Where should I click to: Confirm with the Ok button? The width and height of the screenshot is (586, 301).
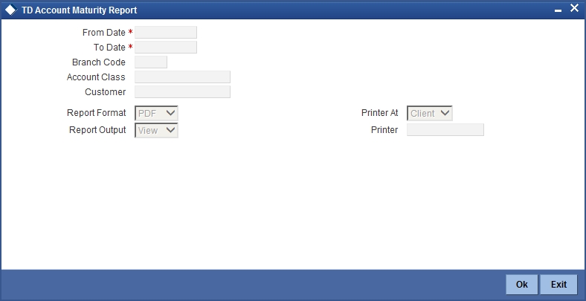[x=522, y=285]
